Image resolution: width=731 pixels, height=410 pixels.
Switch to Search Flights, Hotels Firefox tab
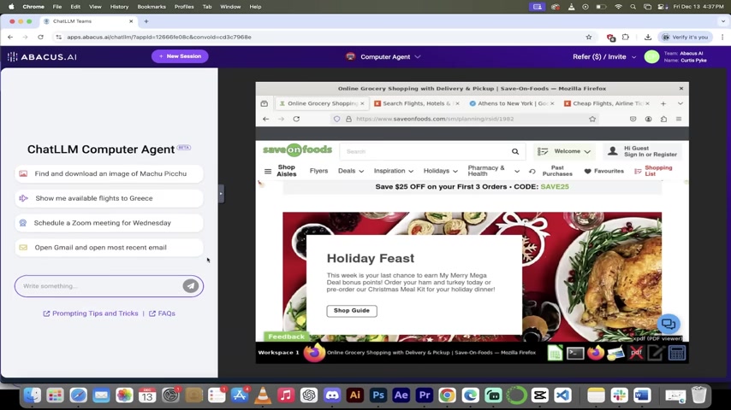417,103
